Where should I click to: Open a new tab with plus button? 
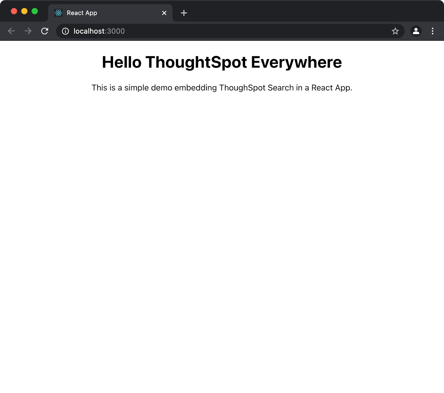coord(184,13)
